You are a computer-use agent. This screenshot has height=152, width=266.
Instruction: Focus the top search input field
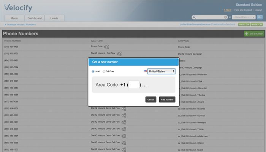210,17
